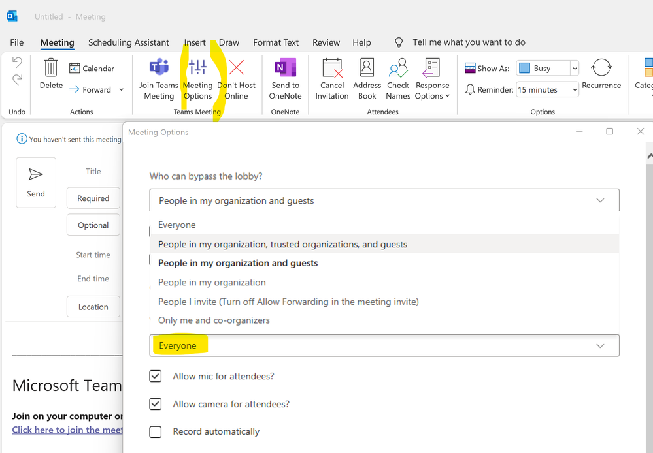Close the Meeting Options dialog

tap(641, 131)
